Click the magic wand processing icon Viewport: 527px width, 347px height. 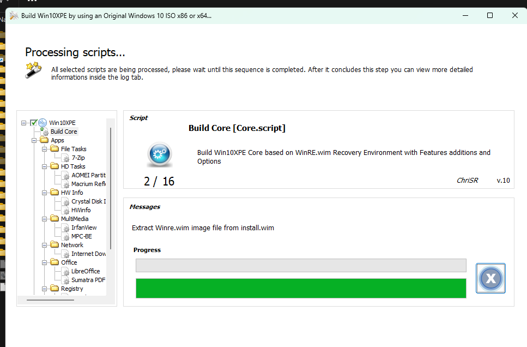coord(33,70)
